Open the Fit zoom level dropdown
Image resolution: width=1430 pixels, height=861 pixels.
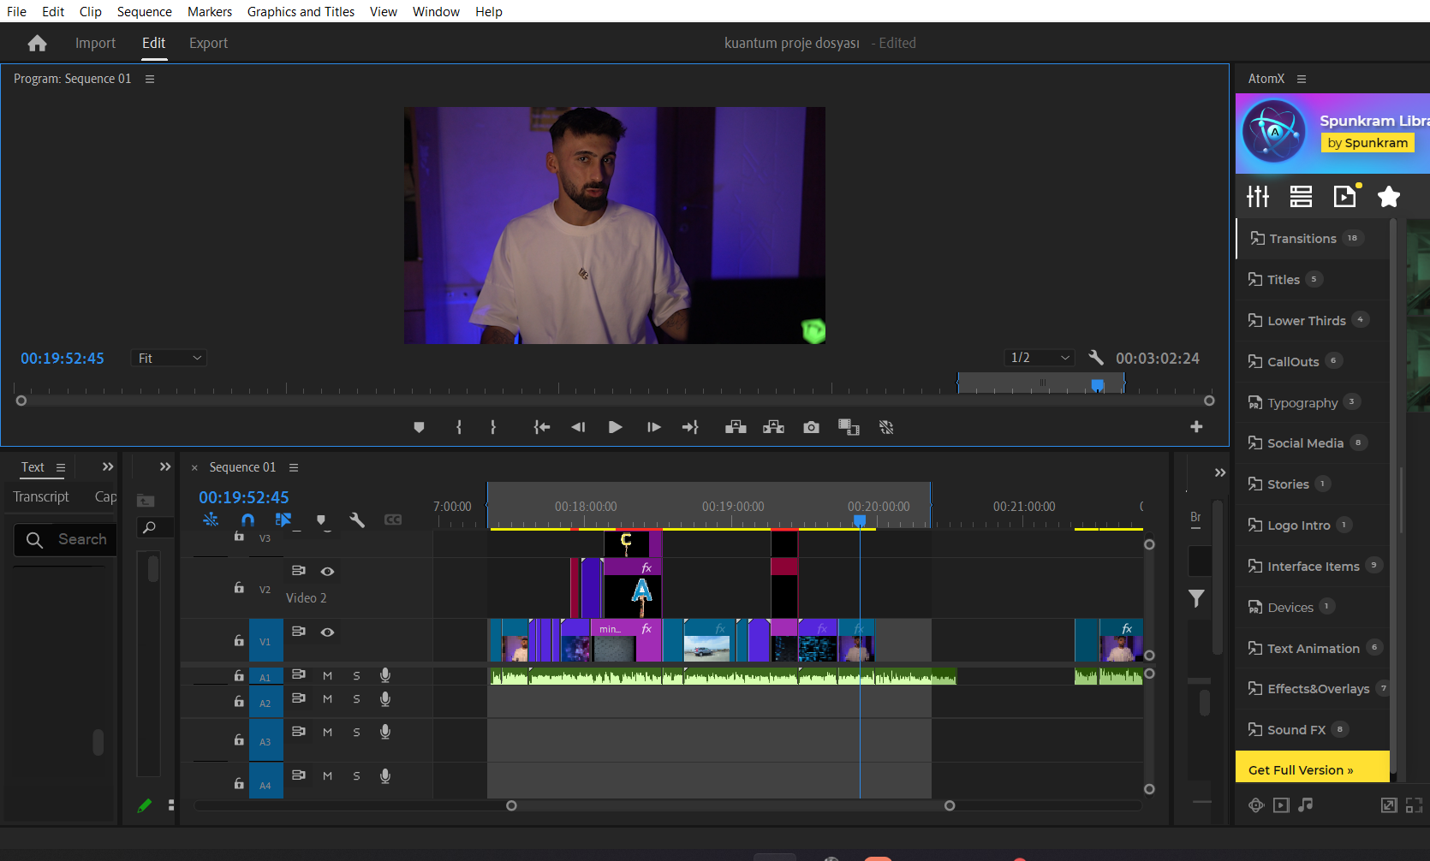tap(169, 358)
